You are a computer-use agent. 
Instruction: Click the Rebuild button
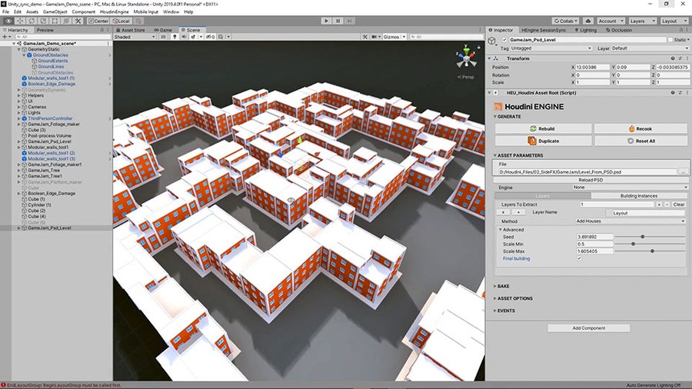pos(543,129)
